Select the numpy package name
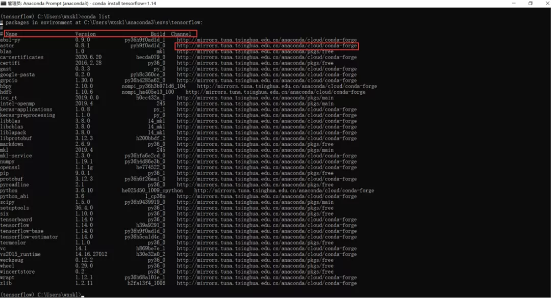Image resolution: width=551 pixels, height=298 pixels. coord(7,161)
